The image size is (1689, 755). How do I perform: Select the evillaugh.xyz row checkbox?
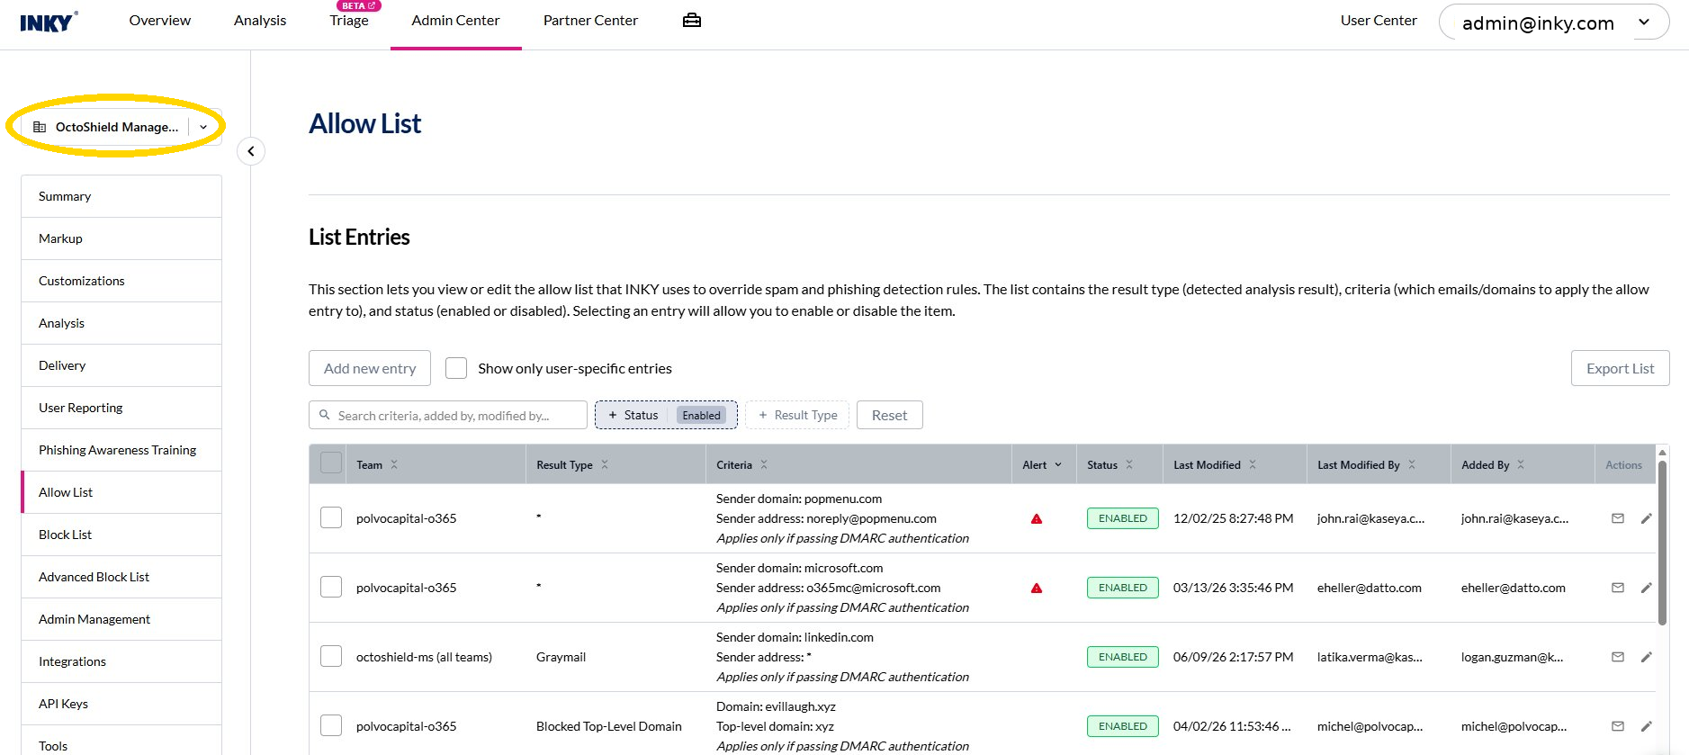pos(331,725)
